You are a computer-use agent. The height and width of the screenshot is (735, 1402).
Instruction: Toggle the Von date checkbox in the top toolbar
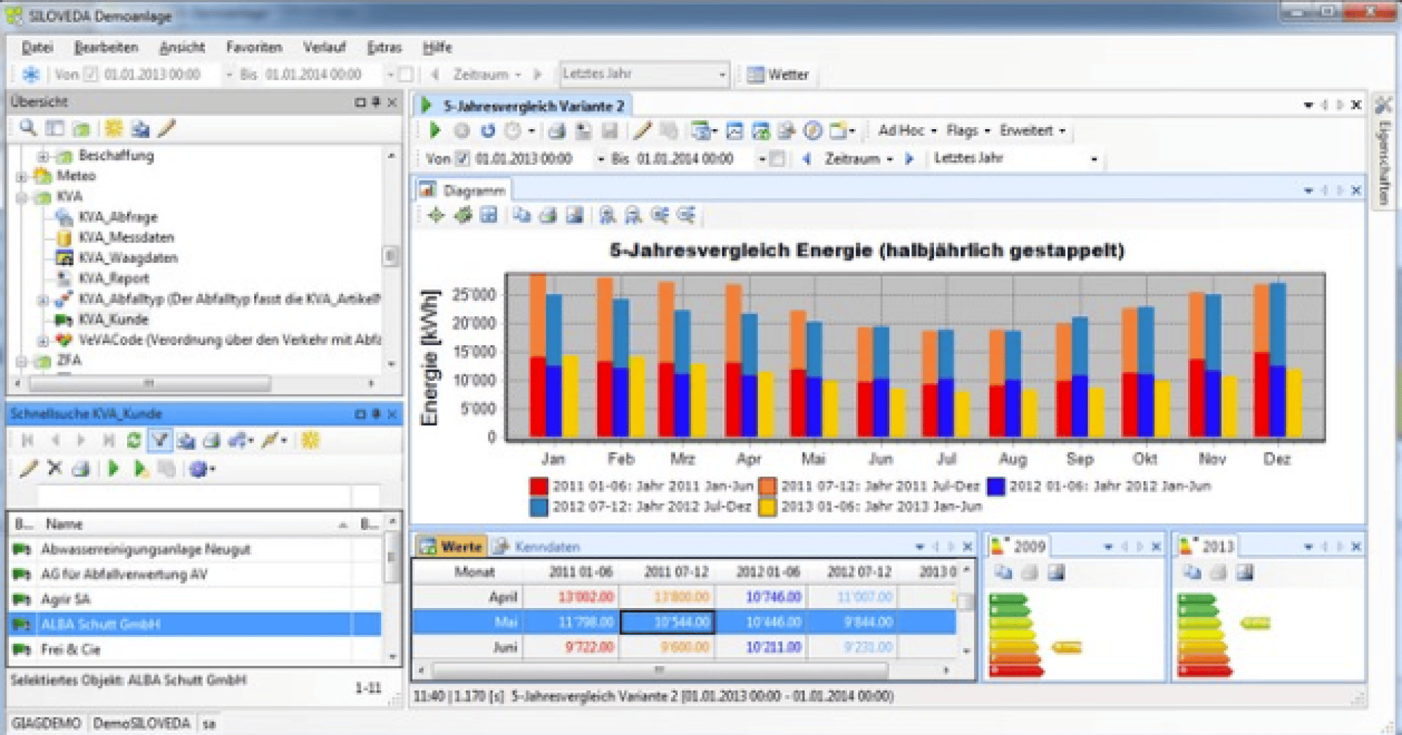click(x=89, y=74)
